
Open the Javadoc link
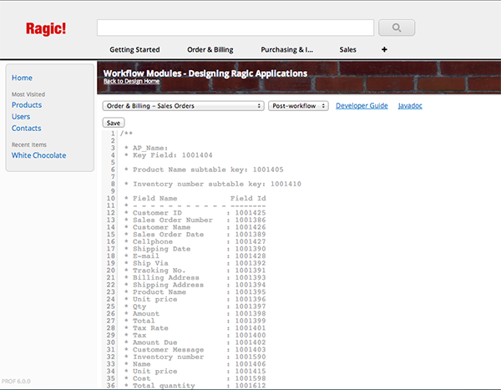tap(410, 106)
